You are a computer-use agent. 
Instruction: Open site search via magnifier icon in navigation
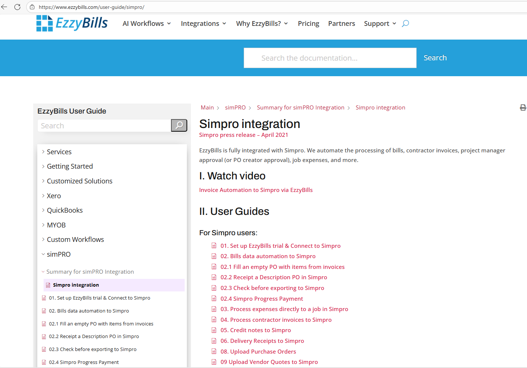[x=405, y=23]
